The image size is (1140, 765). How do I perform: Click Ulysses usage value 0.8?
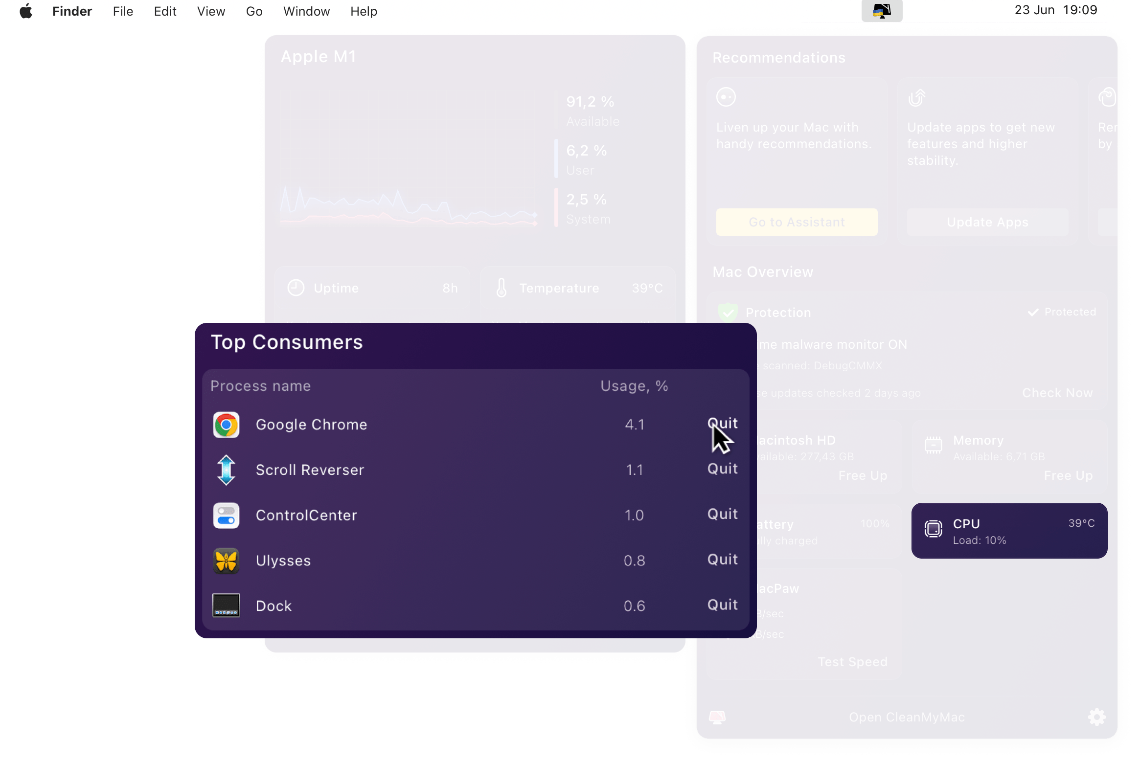point(634,561)
